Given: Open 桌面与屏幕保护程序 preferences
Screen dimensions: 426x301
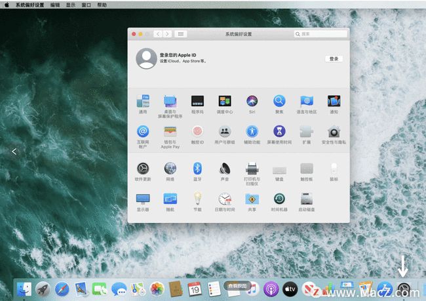Looking at the screenshot, I should click(x=170, y=102).
